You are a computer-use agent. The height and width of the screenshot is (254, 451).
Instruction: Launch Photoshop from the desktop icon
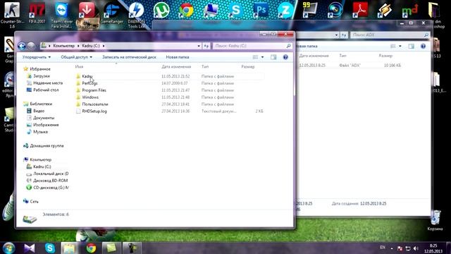[260, 11]
